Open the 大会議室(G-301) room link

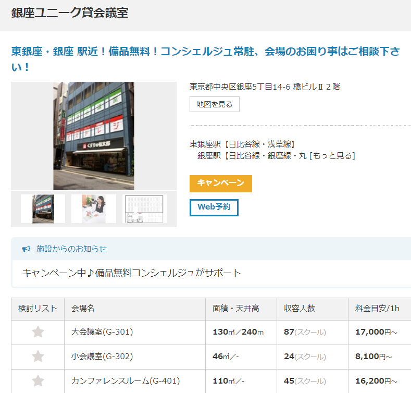click(x=102, y=332)
